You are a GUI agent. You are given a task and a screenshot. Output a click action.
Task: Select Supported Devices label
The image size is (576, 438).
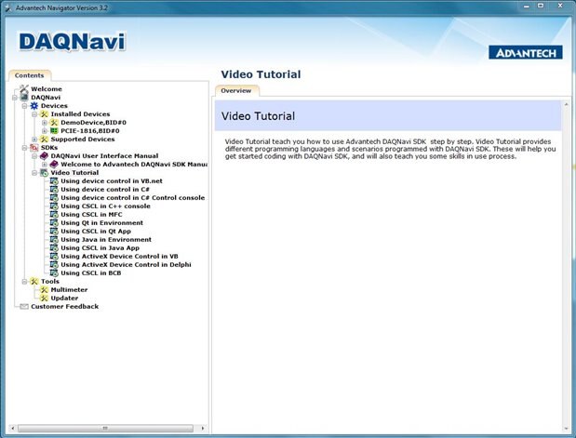click(x=83, y=139)
